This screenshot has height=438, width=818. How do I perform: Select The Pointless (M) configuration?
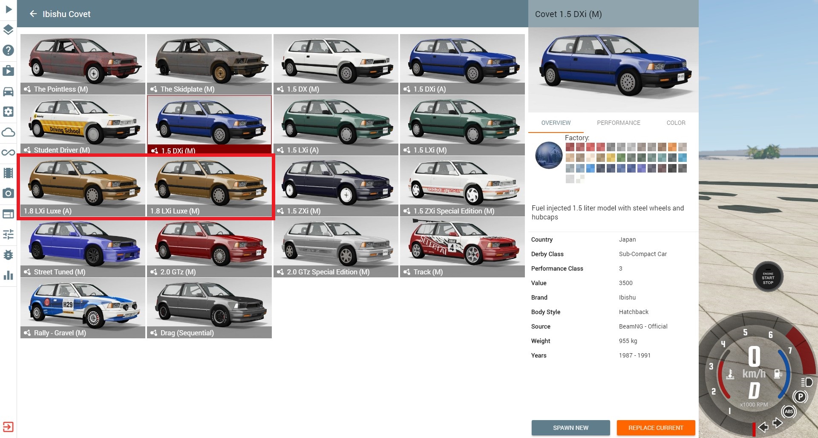tap(83, 64)
